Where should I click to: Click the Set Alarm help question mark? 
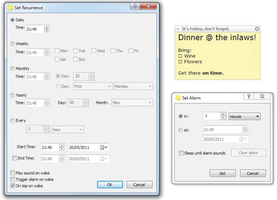(x=249, y=96)
